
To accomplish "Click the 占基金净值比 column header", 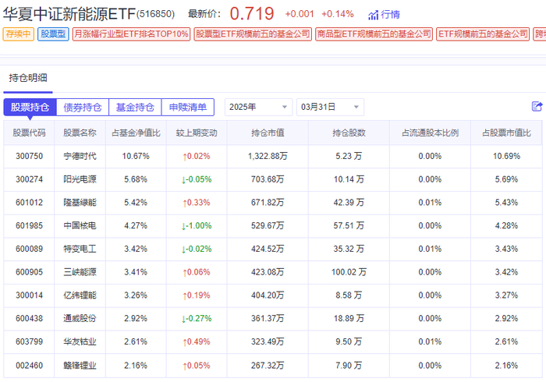I will pos(136,133).
